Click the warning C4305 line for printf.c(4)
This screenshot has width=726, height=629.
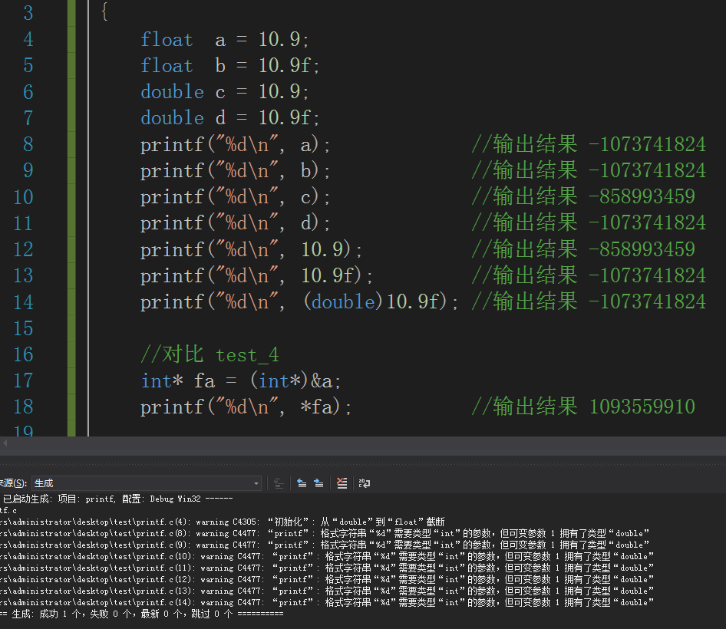click(x=223, y=522)
